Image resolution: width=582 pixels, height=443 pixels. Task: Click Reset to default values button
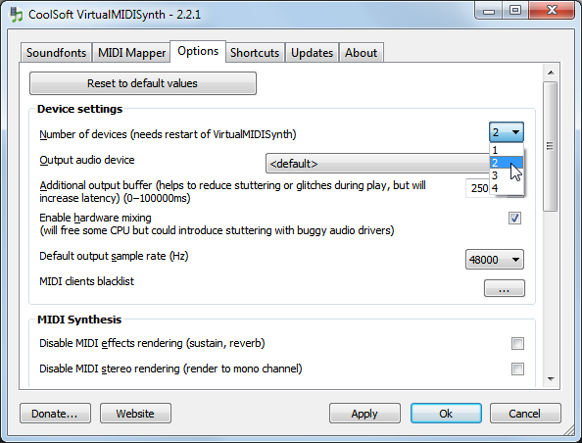click(x=142, y=83)
